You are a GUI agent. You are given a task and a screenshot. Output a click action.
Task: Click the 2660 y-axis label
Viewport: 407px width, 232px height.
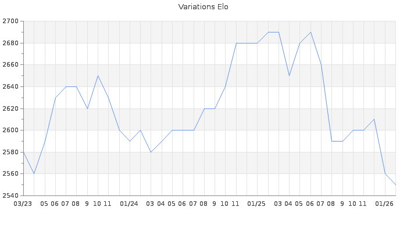tap(10, 65)
